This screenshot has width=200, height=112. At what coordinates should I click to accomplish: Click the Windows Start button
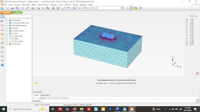(x=4, y=109)
